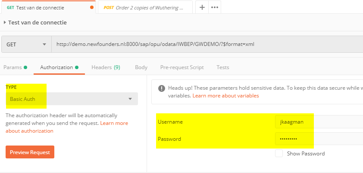Go to the Tests tab
The image size is (363, 173).
click(223, 67)
